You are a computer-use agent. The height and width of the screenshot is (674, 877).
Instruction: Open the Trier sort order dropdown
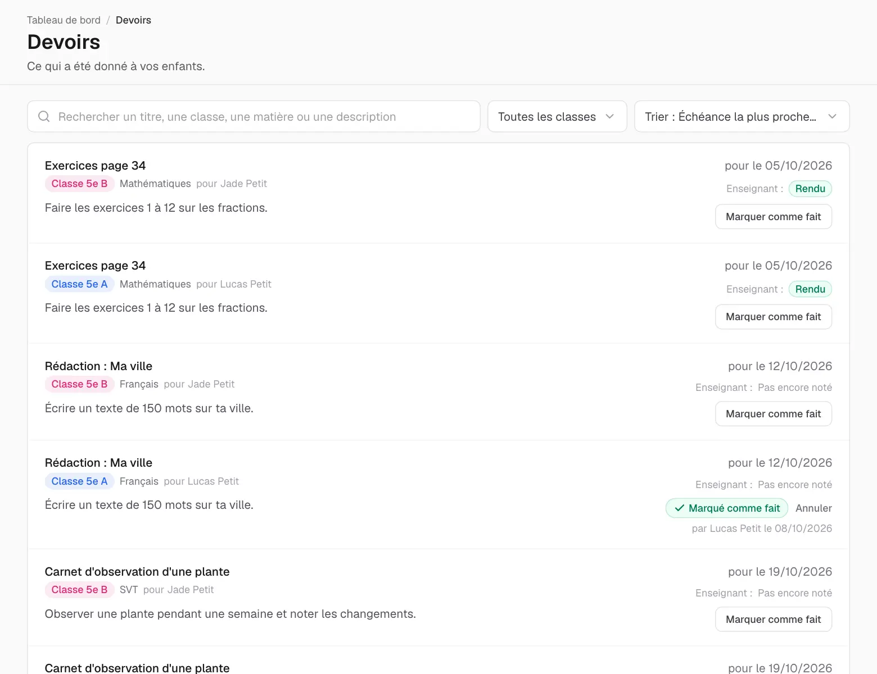742,116
